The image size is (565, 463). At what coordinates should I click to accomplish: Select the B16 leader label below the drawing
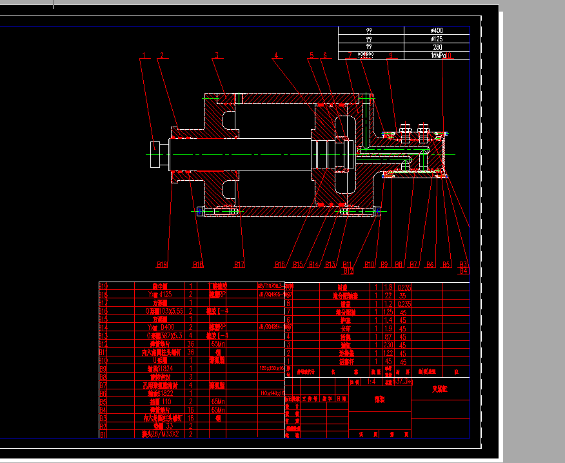coord(280,265)
